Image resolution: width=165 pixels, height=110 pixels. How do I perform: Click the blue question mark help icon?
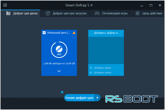pos(62,92)
